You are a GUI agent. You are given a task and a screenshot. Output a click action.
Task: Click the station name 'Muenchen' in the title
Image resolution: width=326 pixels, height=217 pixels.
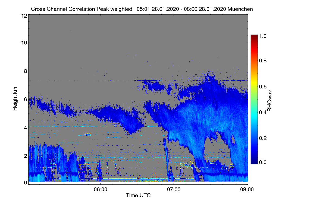(240, 9)
